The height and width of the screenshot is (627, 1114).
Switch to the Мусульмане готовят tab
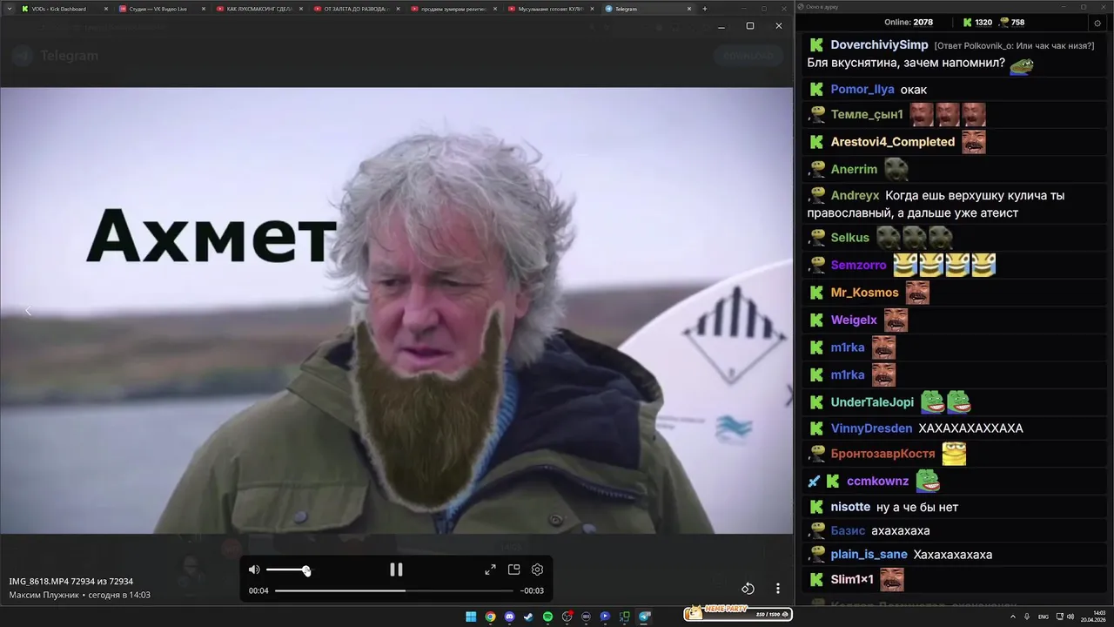pyautogui.click(x=554, y=9)
